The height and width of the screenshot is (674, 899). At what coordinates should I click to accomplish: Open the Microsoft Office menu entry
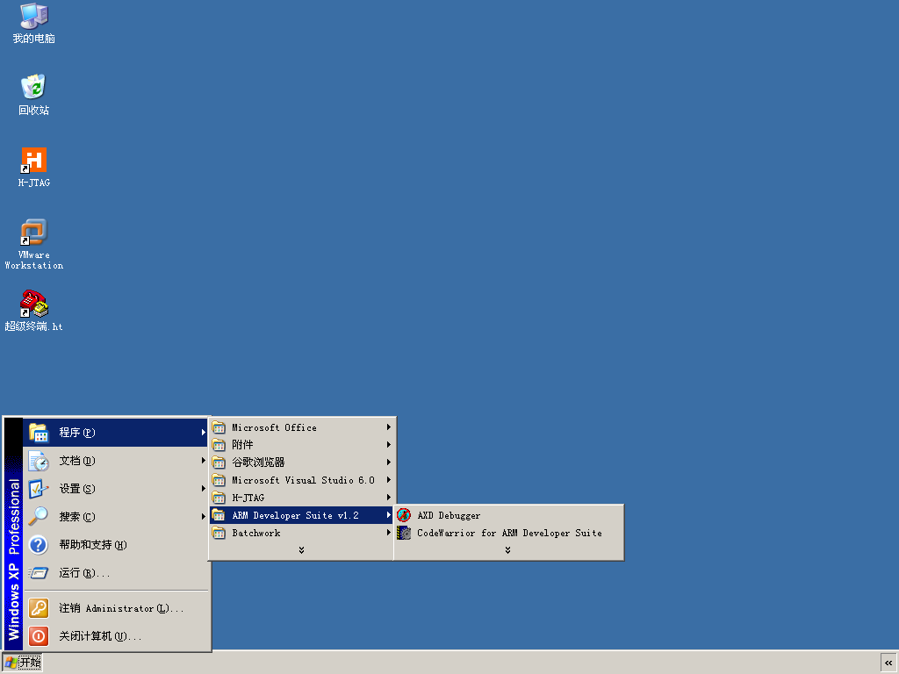pyautogui.click(x=302, y=427)
